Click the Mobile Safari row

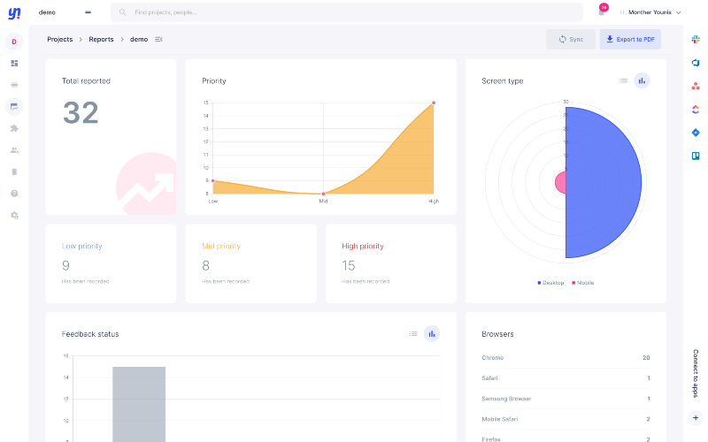click(x=566, y=419)
